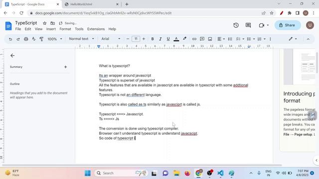Click the TypeScript document title
This screenshot has height=179, width=319.
[x=26, y=23]
